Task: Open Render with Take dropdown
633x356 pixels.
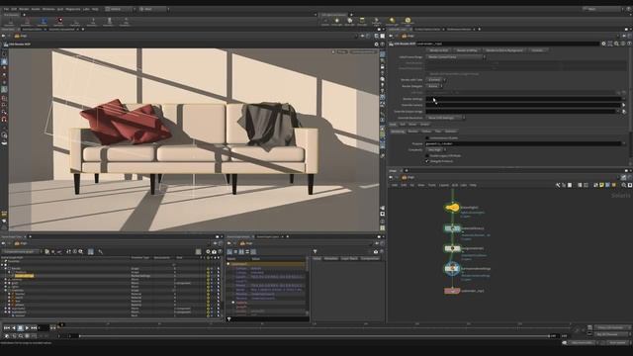Action: pyautogui.click(x=436, y=80)
